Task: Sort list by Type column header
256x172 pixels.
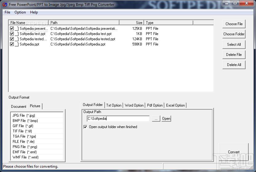Action: tap(168, 23)
